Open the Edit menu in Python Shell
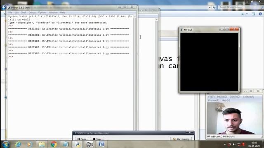Viewport: 264px width, 148px height. coord(16,13)
